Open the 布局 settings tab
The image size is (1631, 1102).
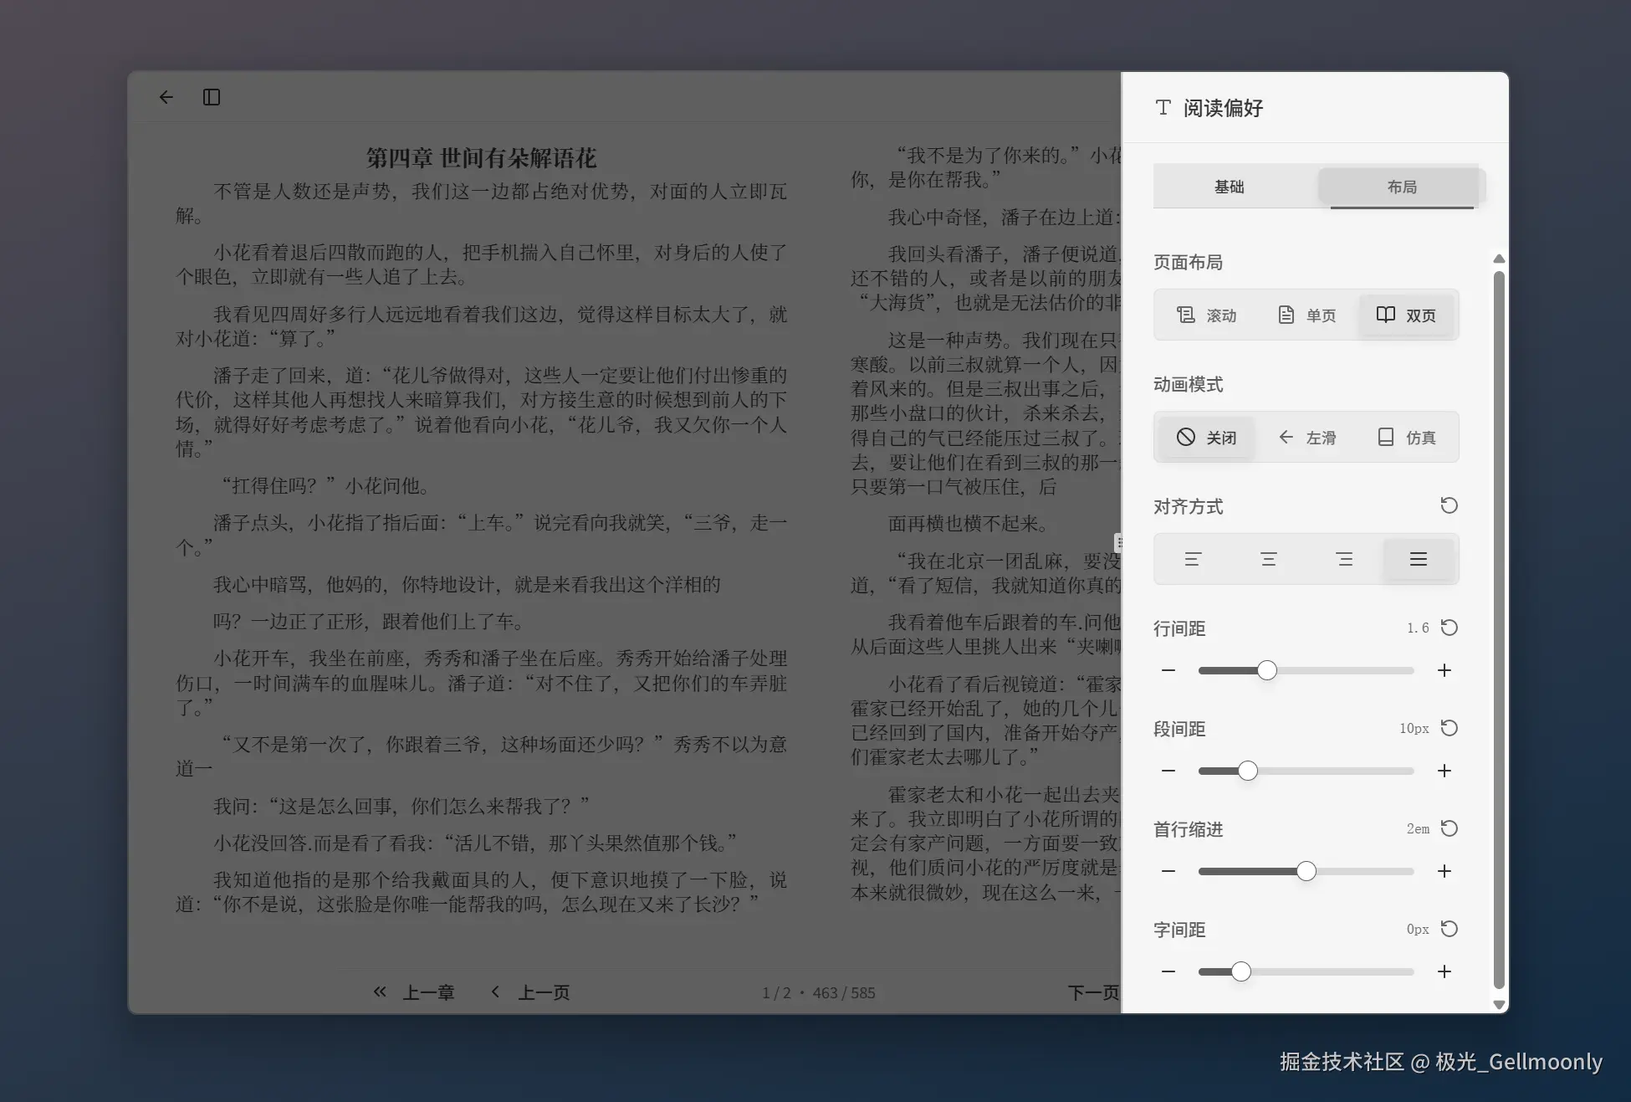(1401, 186)
